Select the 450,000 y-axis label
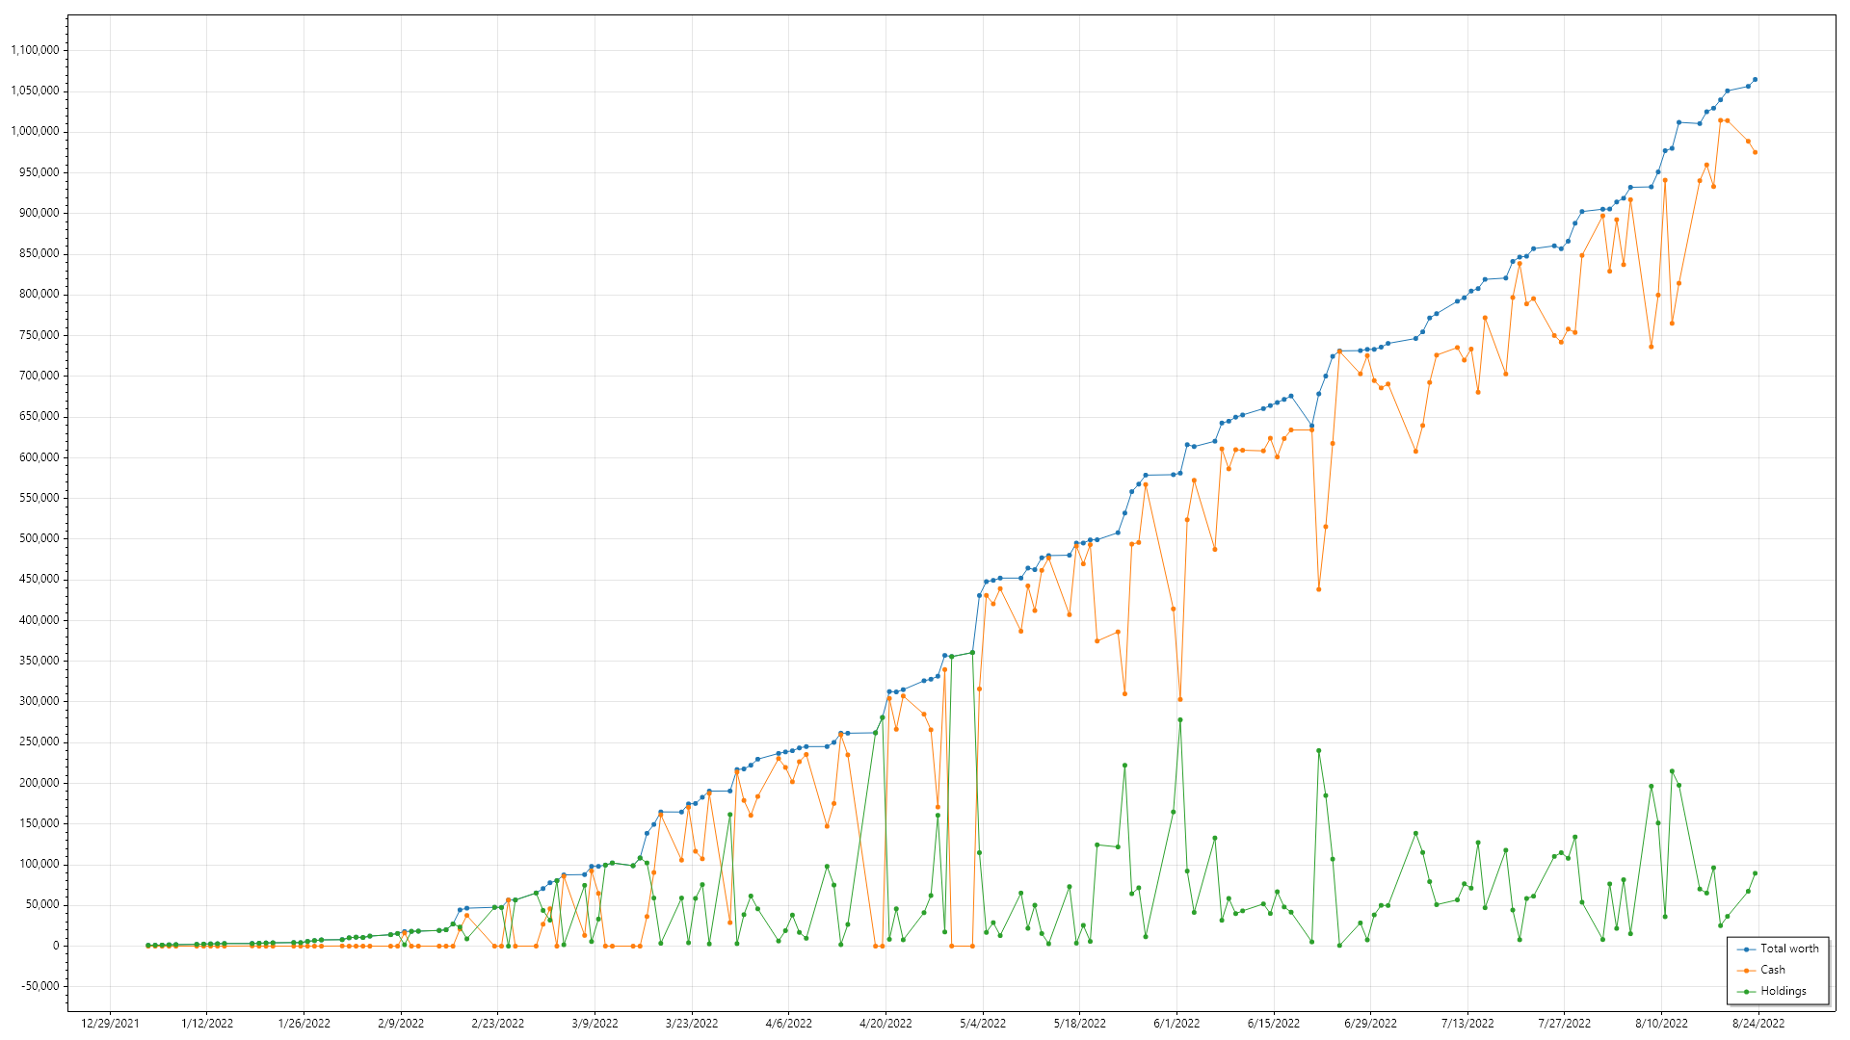1850x1040 pixels. pos(40,579)
